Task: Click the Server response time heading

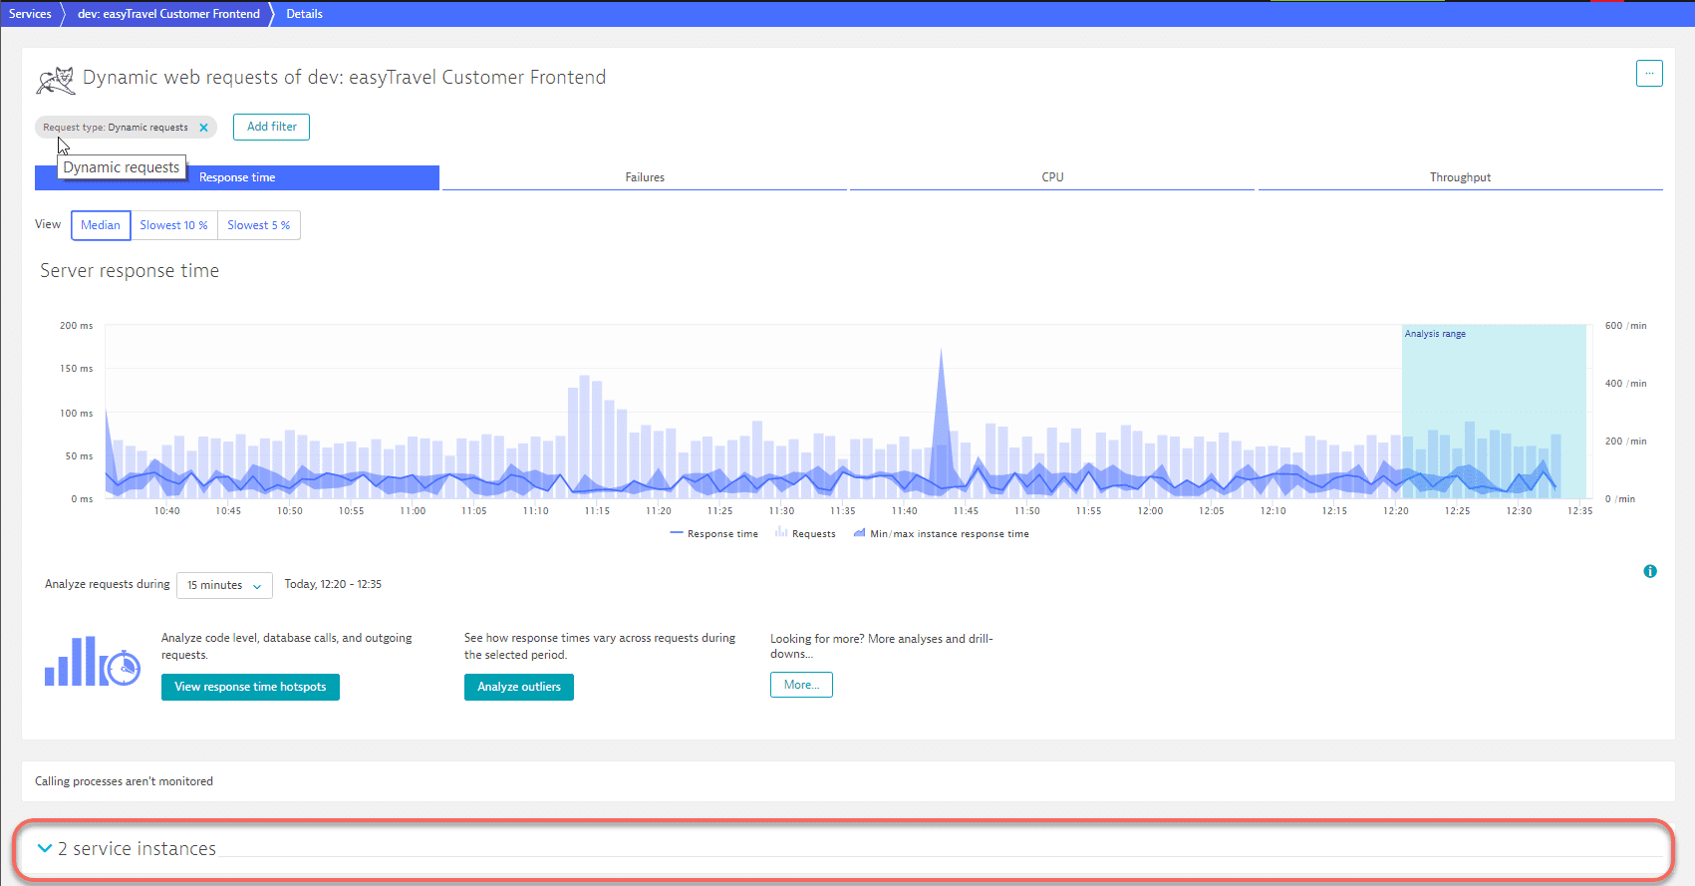Action: click(x=130, y=271)
